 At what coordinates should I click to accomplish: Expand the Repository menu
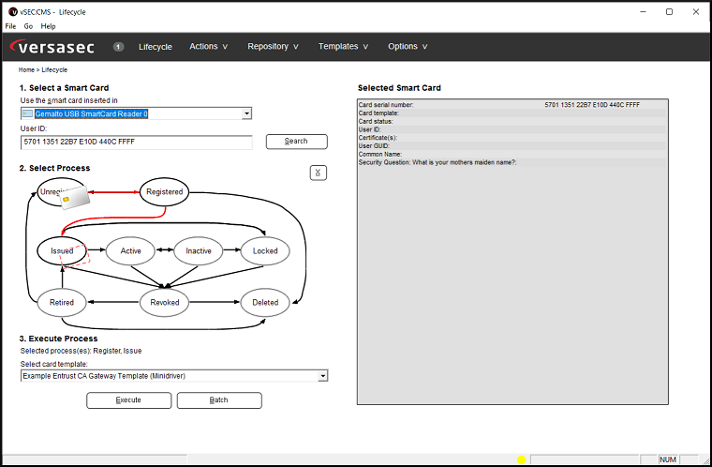pyautogui.click(x=273, y=46)
